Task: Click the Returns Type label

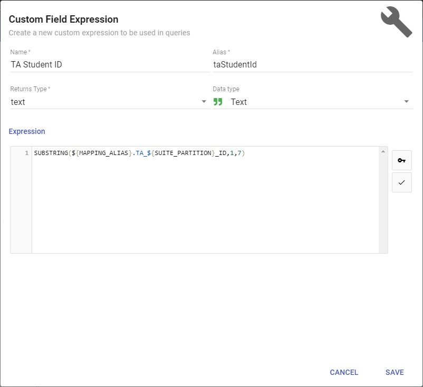Action: tap(30, 89)
